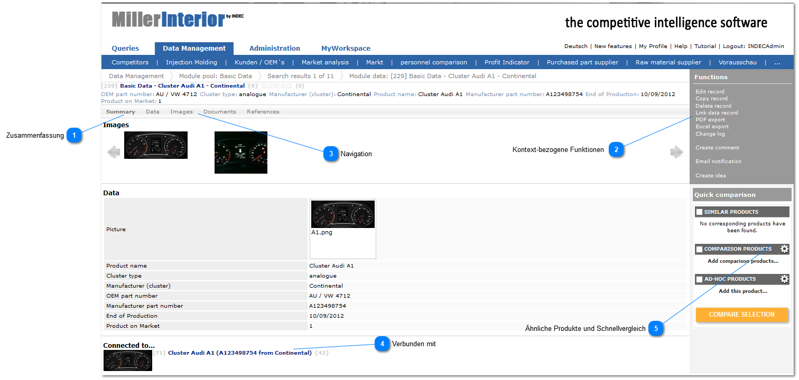Open connected Cluster Audi A1 record link
This screenshot has width=799, height=380.
click(240, 353)
